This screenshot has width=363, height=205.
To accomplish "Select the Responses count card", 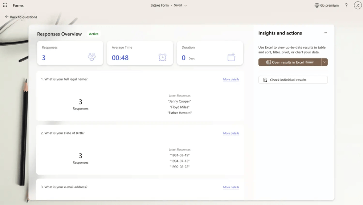I will [70, 53].
